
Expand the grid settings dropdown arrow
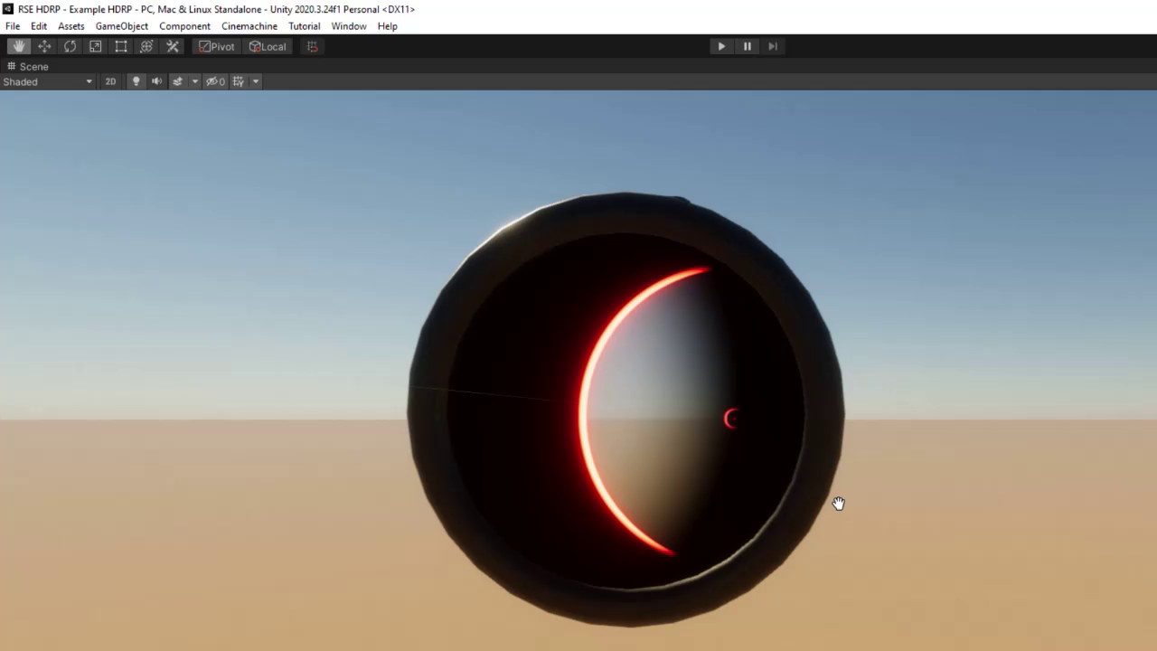click(256, 81)
